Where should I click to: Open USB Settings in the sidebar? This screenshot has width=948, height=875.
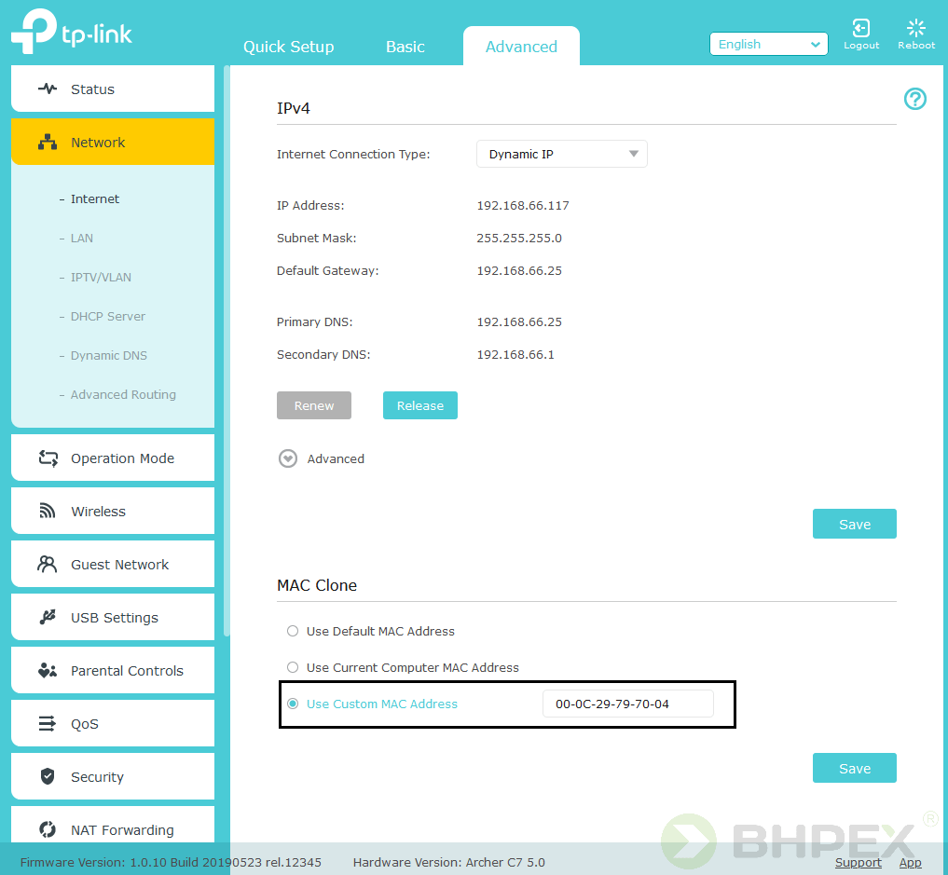(x=113, y=618)
